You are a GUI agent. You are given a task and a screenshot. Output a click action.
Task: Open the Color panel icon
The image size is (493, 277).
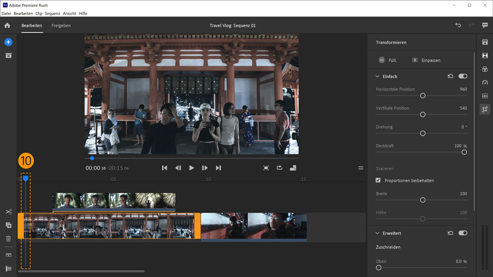pos(485,69)
